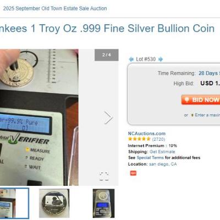Click the red badge icon under Location
Screen dimensions: 220x220
[x=133, y=173]
